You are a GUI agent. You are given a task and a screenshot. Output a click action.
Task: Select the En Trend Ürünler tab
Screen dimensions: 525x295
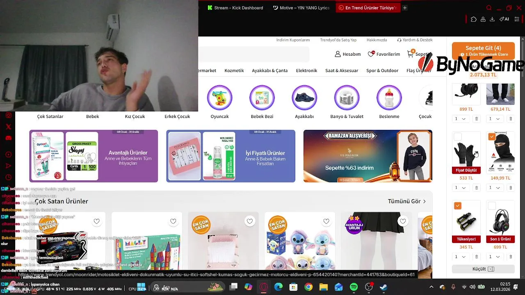coord(367,8)
